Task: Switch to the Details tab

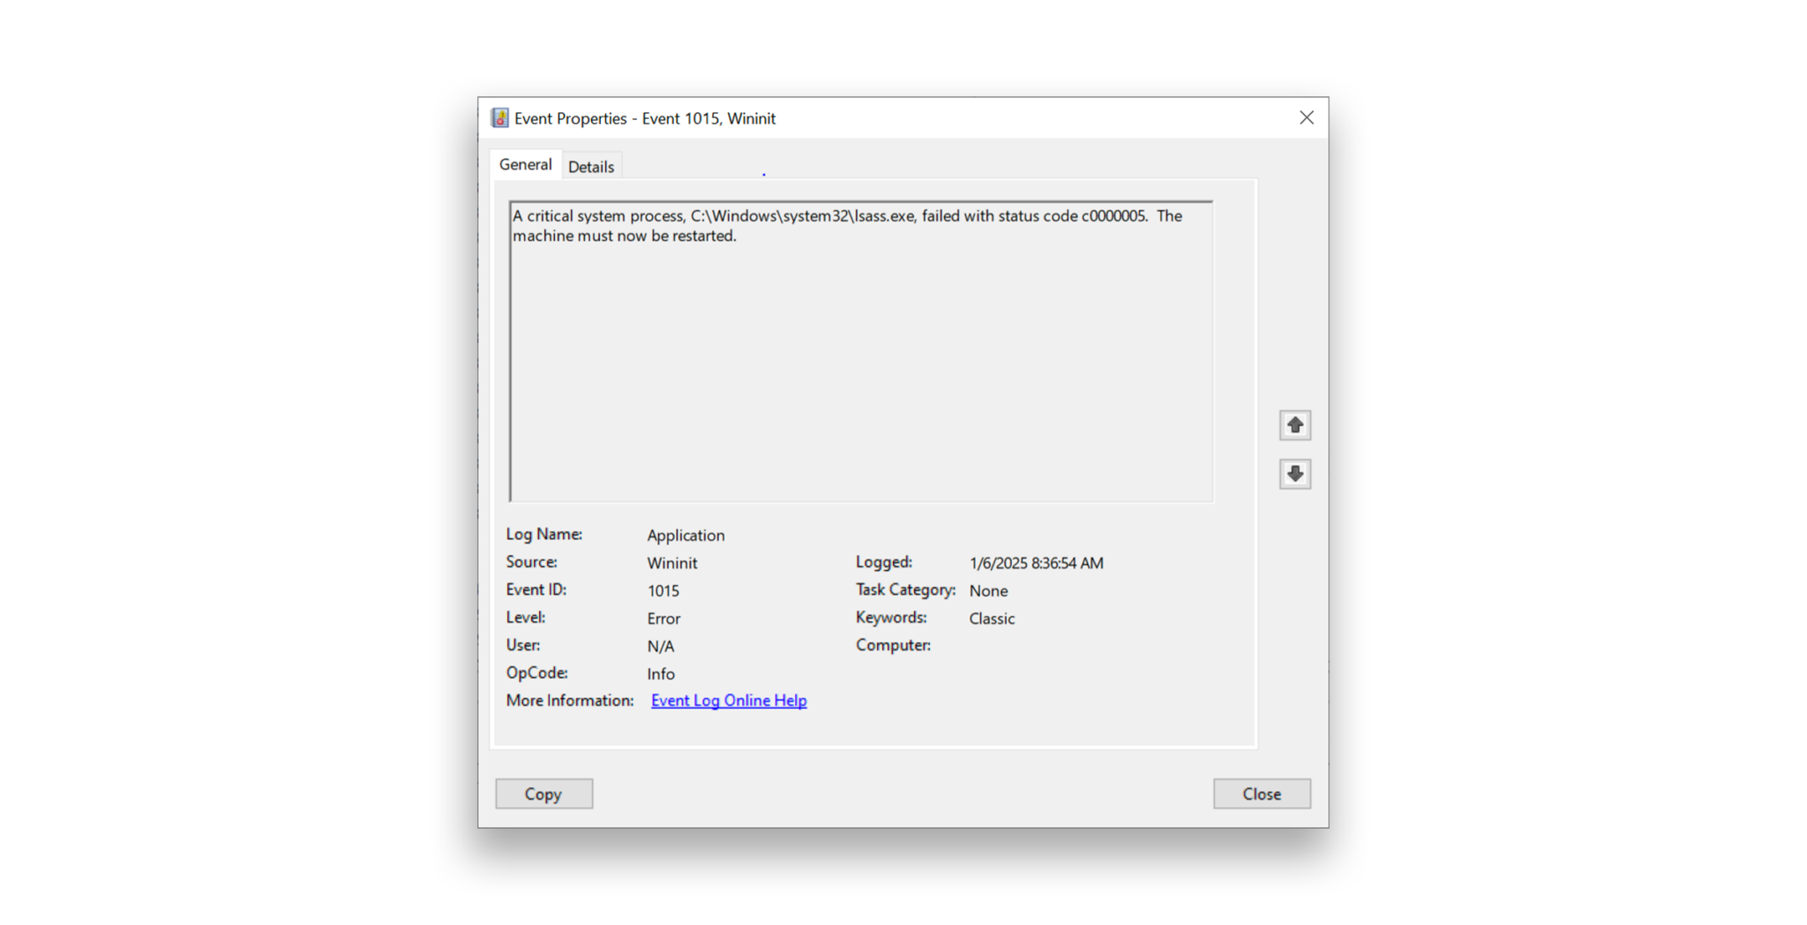Action: (590, 167)
